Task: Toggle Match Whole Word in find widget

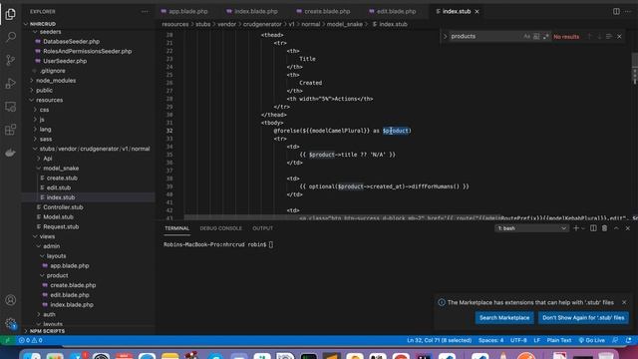Action: 536,37
